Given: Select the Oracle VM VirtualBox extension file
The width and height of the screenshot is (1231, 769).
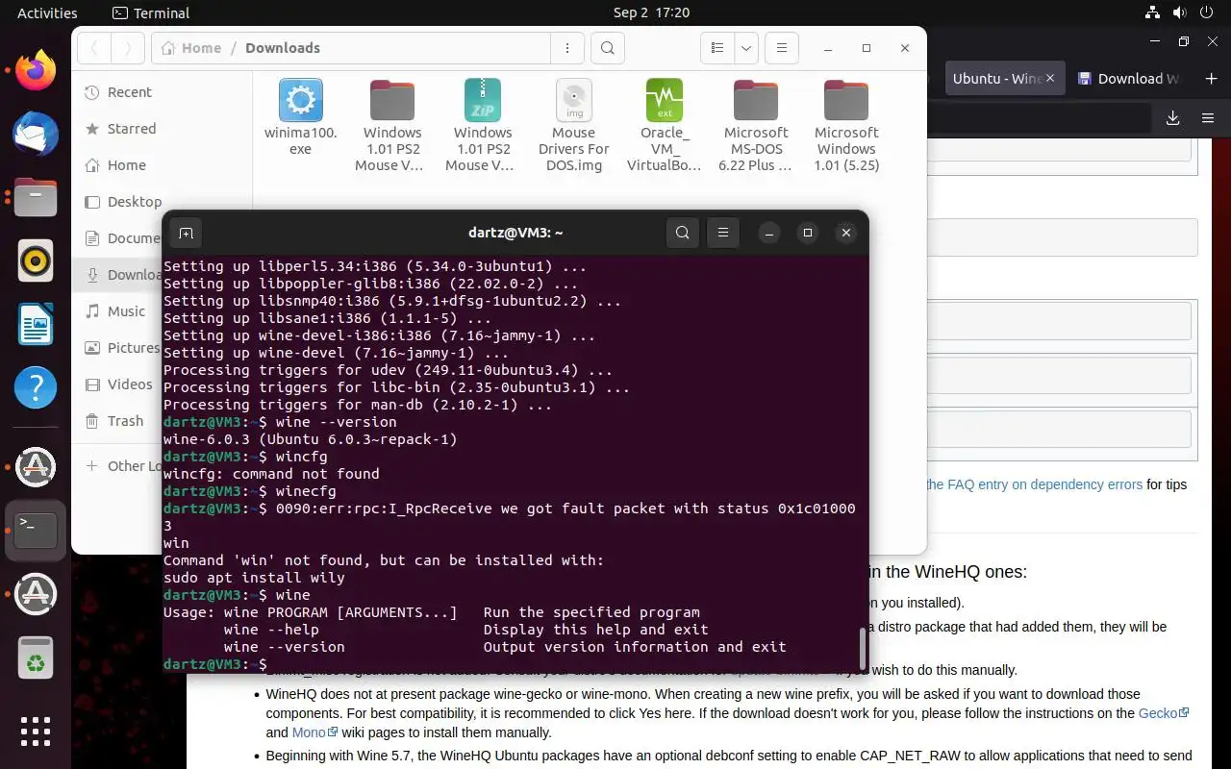Looking at the screenshot, I should pos(665,125).
